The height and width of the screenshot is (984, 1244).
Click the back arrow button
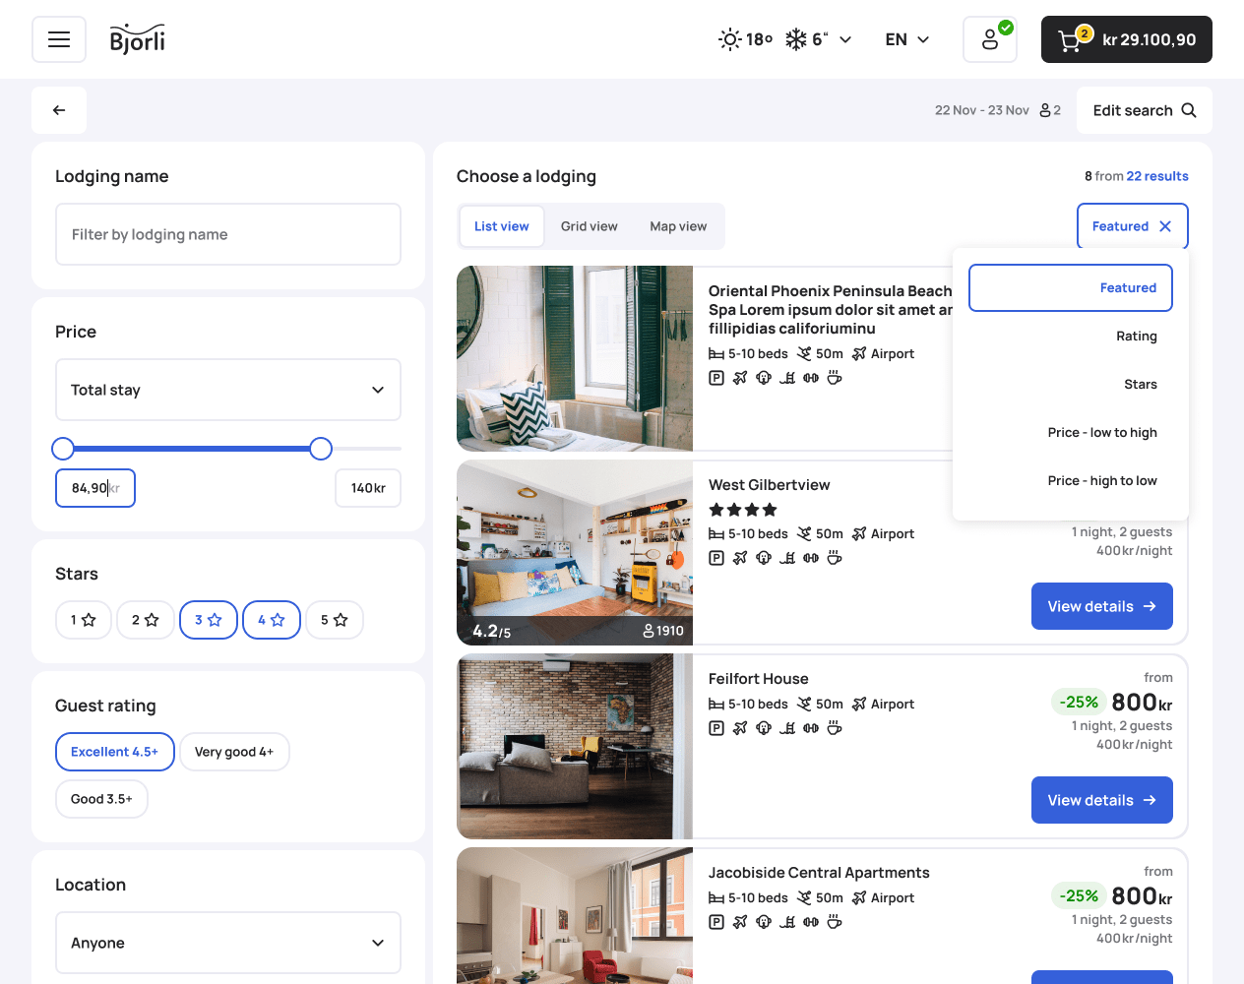tap(59, 110)
